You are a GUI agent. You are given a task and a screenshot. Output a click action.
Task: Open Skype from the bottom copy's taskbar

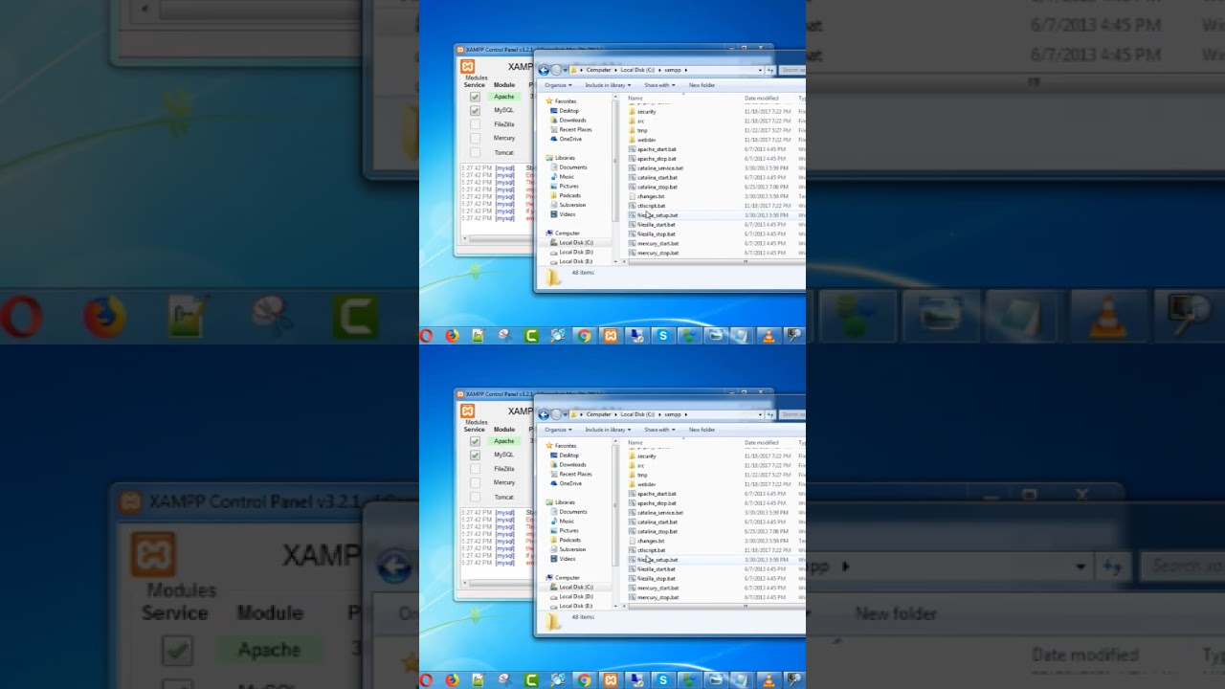pos(662,680)
